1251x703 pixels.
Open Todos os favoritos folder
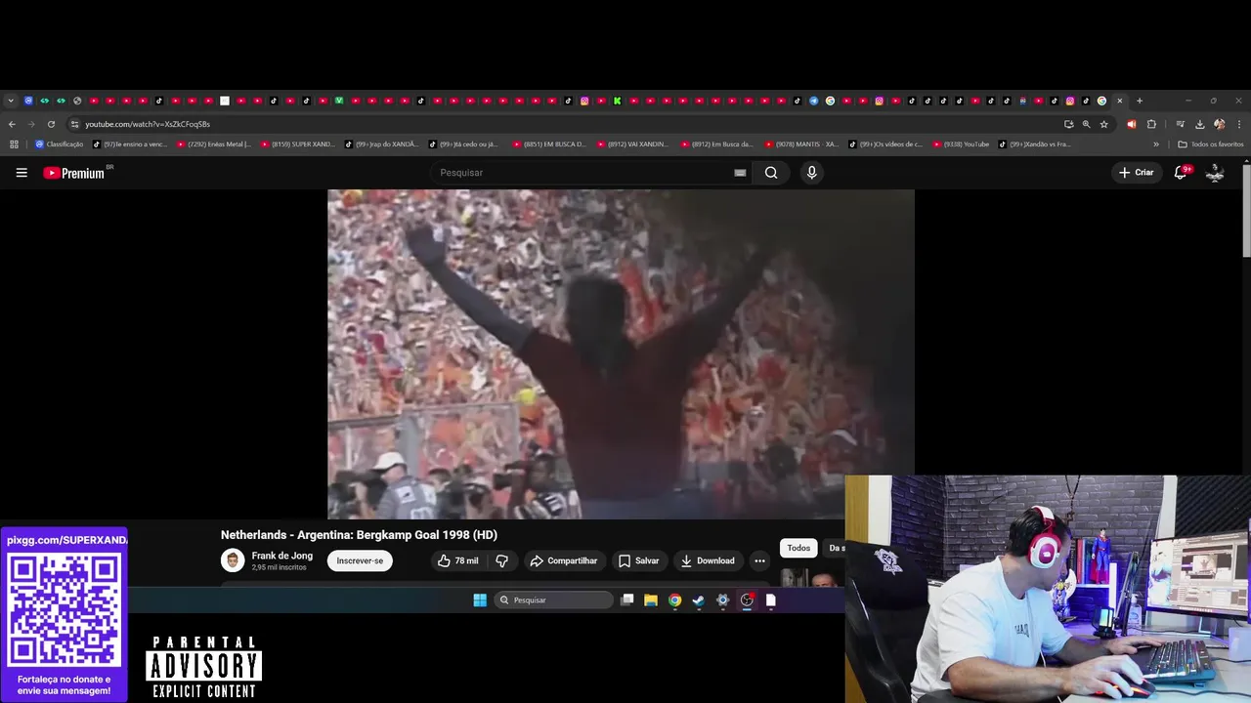click(x=1211, y=145)
